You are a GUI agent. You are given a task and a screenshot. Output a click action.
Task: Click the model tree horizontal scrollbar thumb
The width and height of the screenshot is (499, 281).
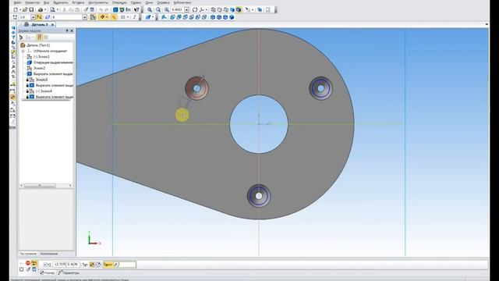tap(40, 186)
